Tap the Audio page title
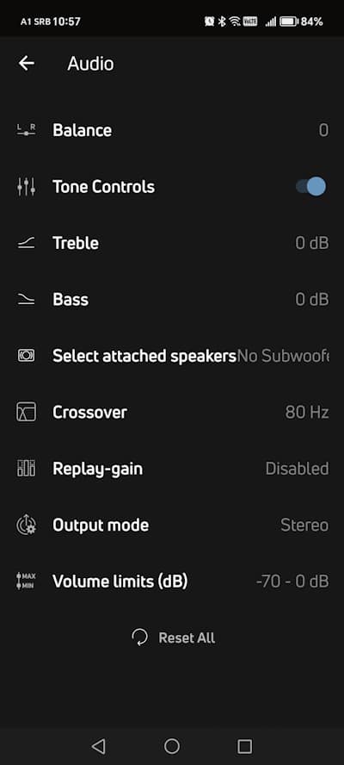The width and height of the screenshot is (344, 765). click(x=90, y=64)
